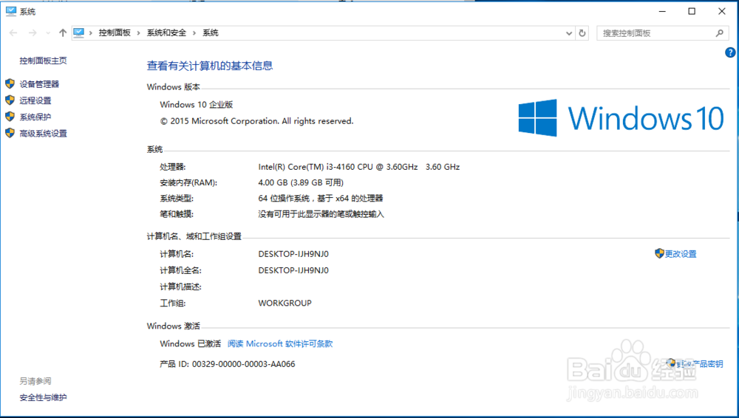Open 高级系统设置 link
The height and width of the screenshot is (418, 739).
44,134
